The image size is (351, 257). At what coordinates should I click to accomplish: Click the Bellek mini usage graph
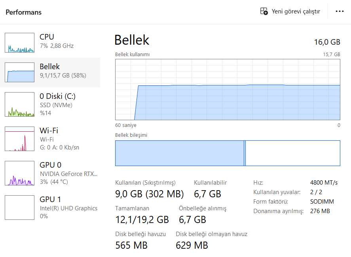(x=19, y=72)
